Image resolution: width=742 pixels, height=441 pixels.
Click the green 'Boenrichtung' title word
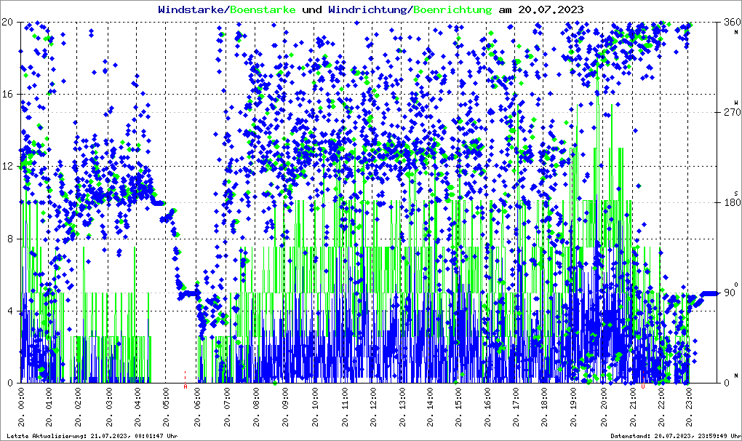click(x=453, y=9)
